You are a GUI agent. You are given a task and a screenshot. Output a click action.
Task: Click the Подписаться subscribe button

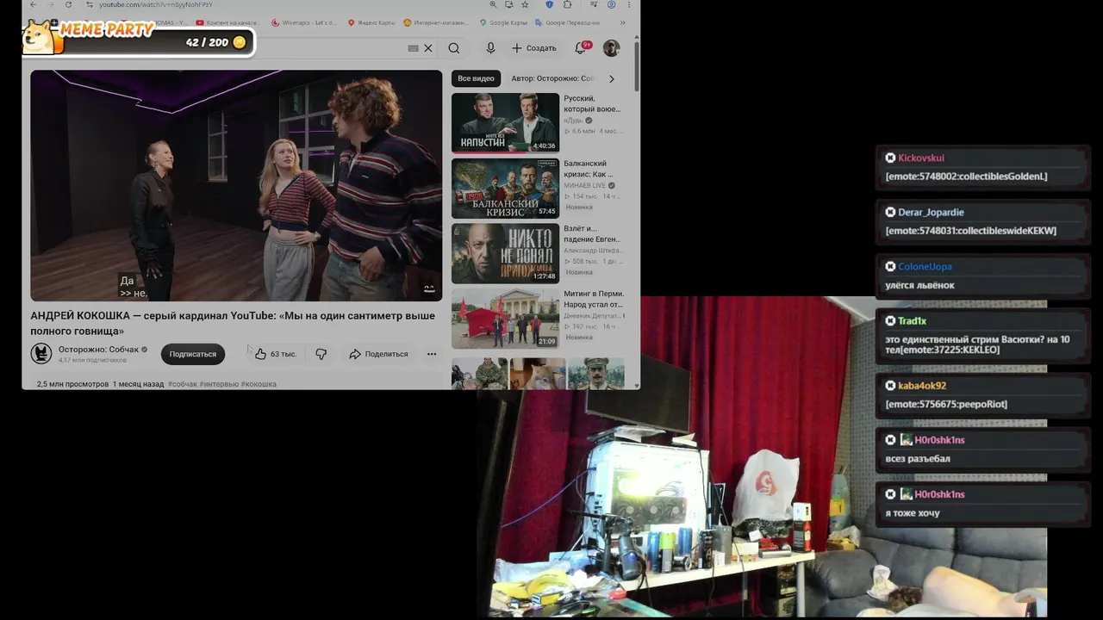point(193,354)
